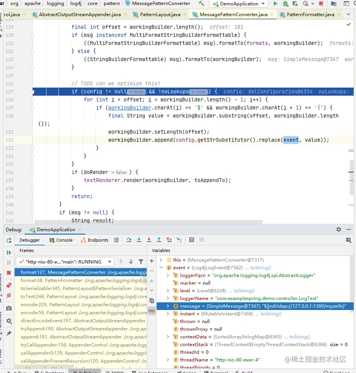Click the Build project hammer icon

coord(201,3)
